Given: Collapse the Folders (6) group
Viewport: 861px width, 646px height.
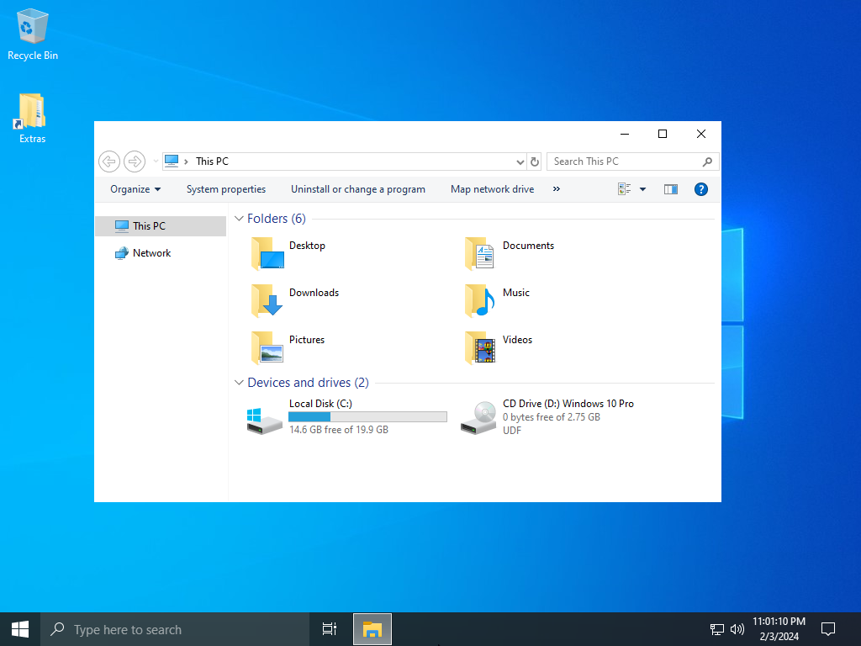Looking at the screenshot, I should pos(239,219).
